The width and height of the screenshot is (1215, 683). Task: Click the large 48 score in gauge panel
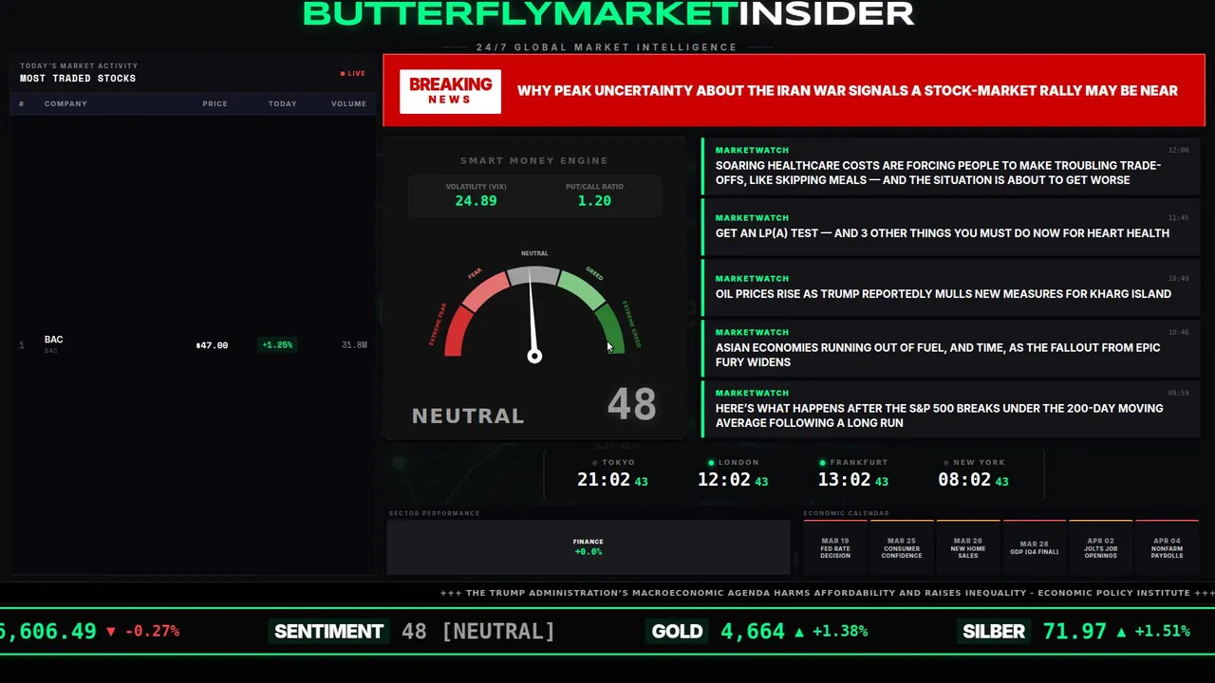click(x=632, y=405)
